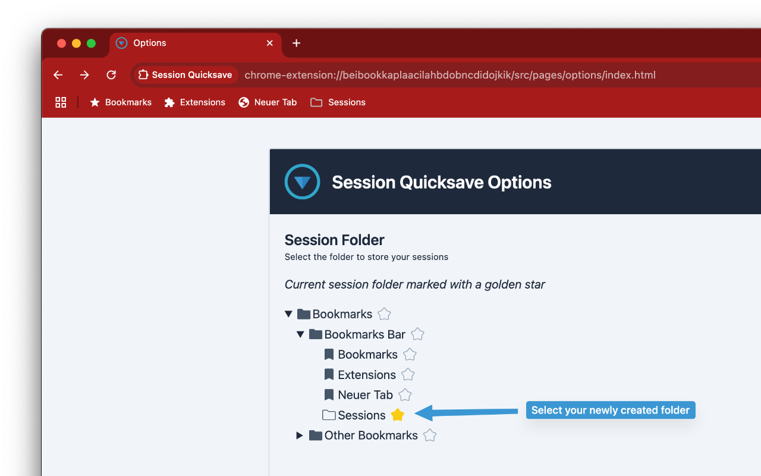This screenshot has width=761, height=476.
Task: Click Bookmarks on the bookmarks bar
Action: click(128, 102)
